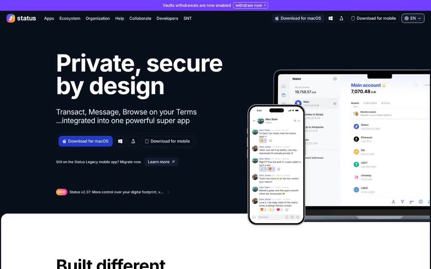This screenshot has width=431, height=269.
Task: Click the Windows download icon in navbar
Action: coord(331,18)
